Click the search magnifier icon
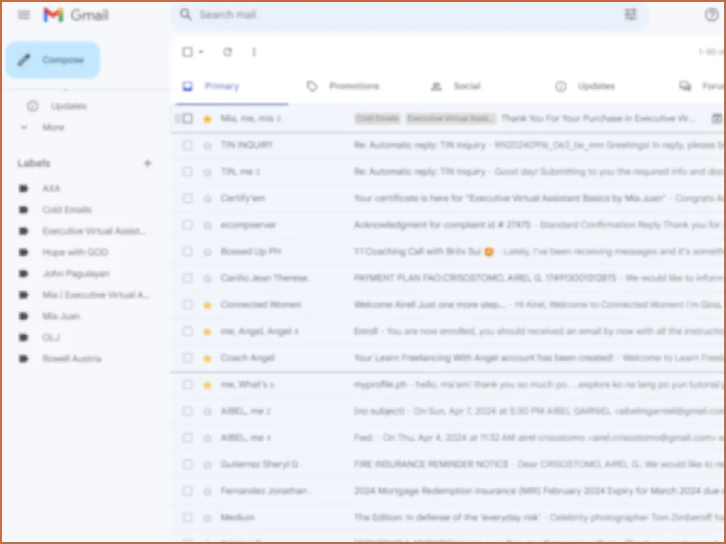Image resolution: width=726 pixels, height=544 pixels. click(x=186, y=15)
